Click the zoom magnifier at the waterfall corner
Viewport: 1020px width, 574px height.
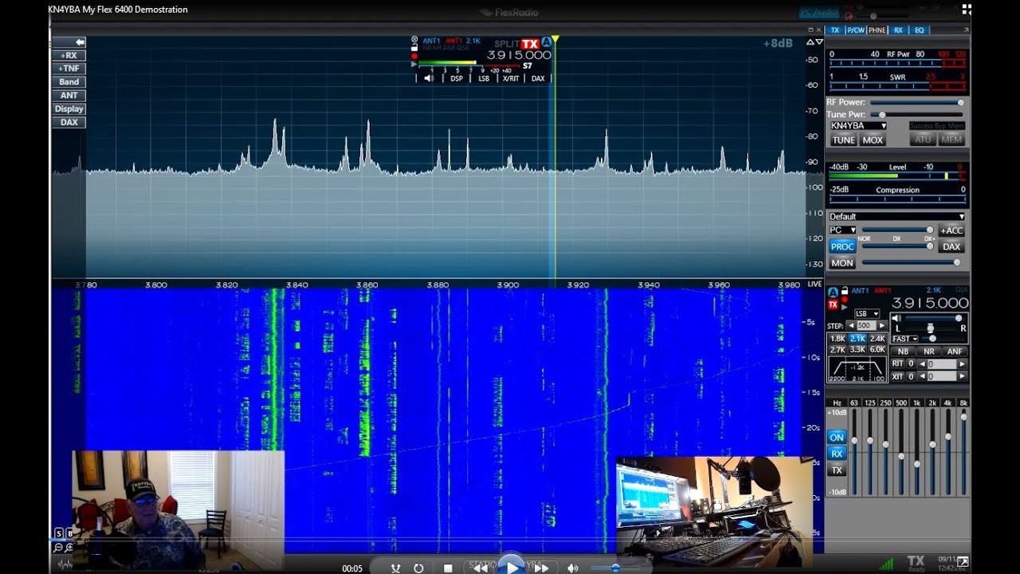tap(58, 547)
